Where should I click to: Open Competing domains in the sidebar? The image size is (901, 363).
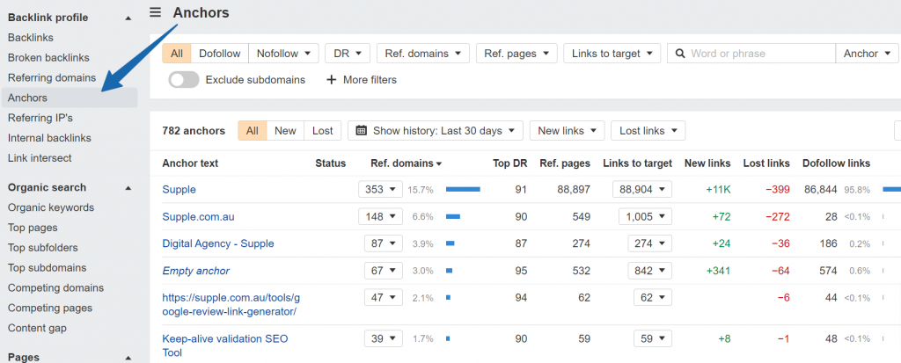pyautogui.click(x=55, y=287)
